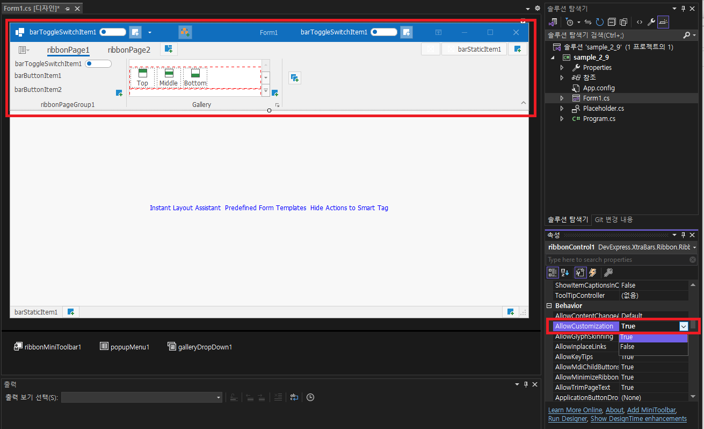Click the show all files icon
The height and width of the screenshot is (429, 704).
point(623,22)
